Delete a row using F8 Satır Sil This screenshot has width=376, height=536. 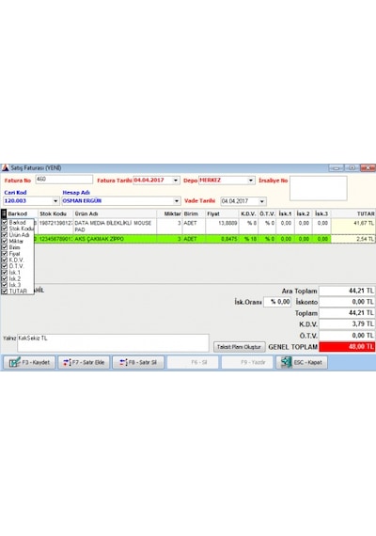[138, 362]
